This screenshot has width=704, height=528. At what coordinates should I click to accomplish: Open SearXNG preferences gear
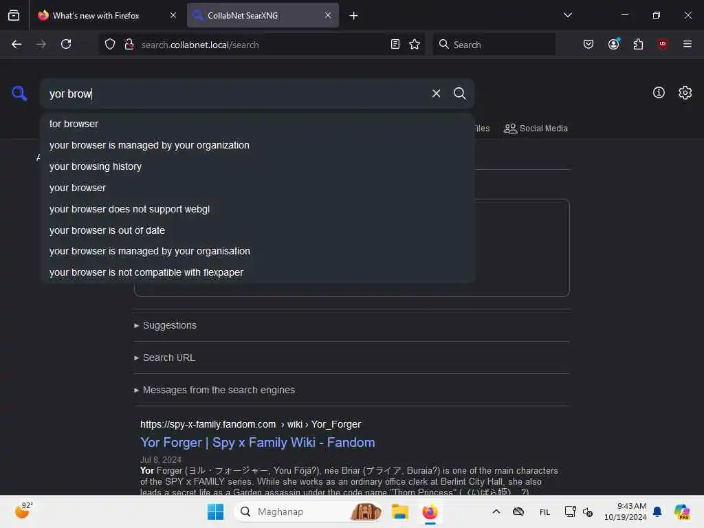coord(685,93)
